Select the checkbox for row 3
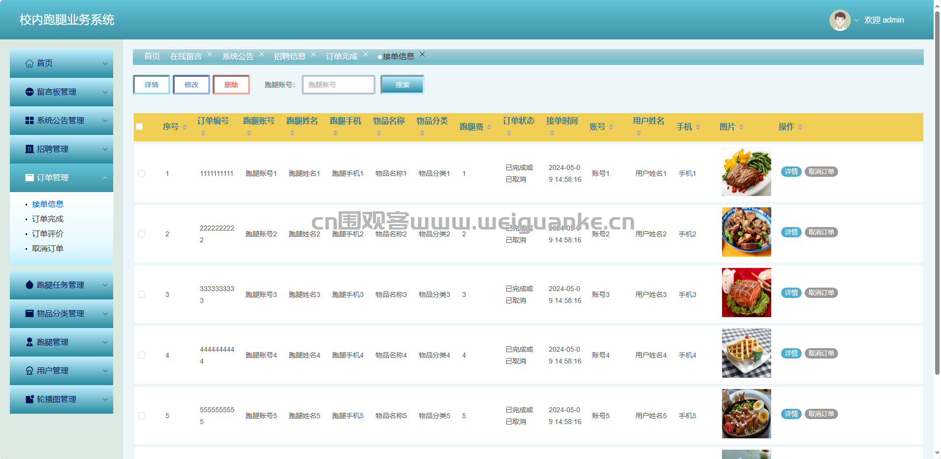Screen dimensions: 941x459 point(142,295)
